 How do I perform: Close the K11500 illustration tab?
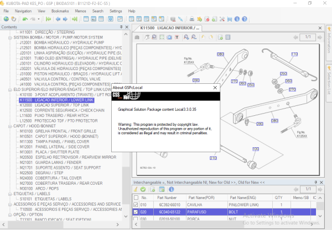[x=320, y=28]
